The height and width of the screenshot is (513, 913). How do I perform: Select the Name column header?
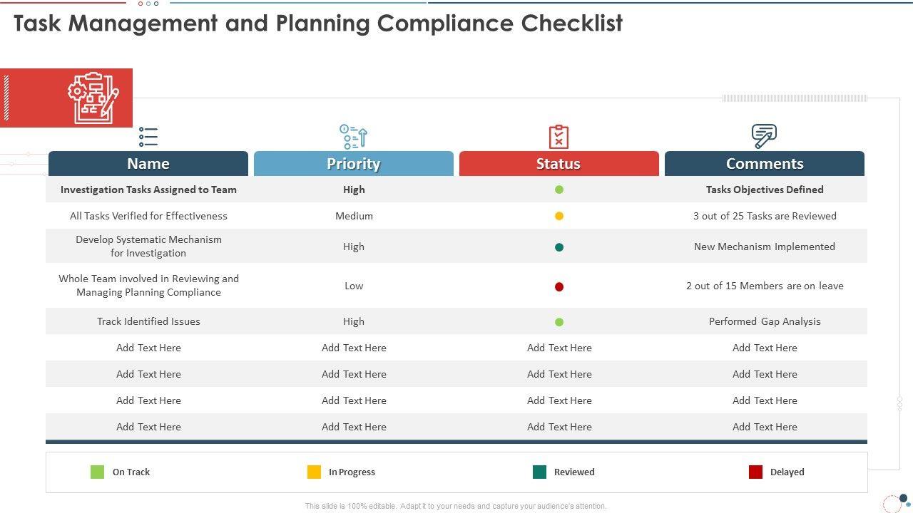(x=148, y=164)
